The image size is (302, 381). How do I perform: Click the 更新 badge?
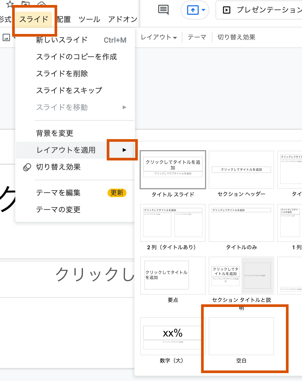(x=117, y=193)
